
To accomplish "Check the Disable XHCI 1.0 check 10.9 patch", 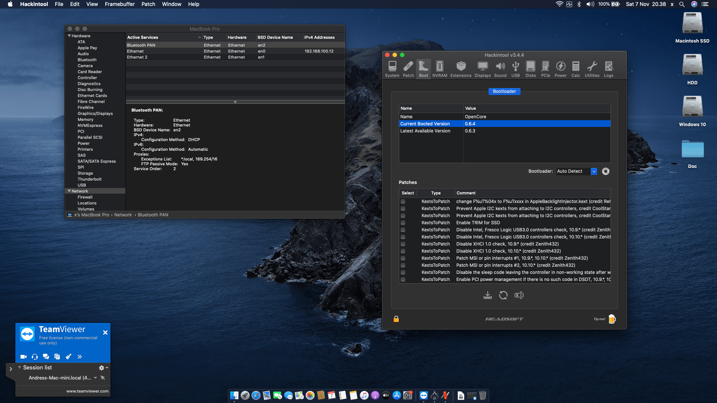I will point(403,244).
